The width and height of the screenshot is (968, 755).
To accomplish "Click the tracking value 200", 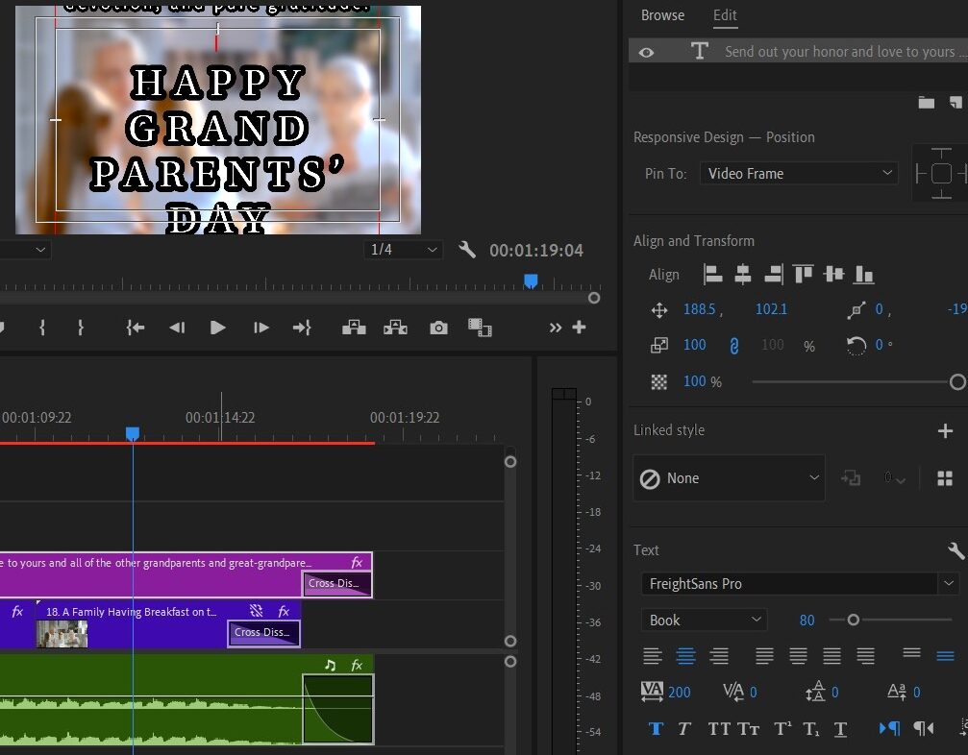I will click(679, 692).
